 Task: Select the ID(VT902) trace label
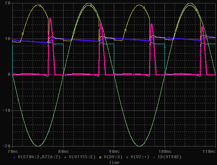170,157
